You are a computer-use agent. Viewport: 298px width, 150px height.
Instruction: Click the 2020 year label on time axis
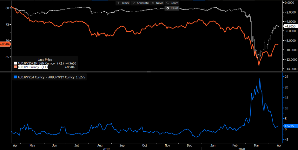coord(242,149)
